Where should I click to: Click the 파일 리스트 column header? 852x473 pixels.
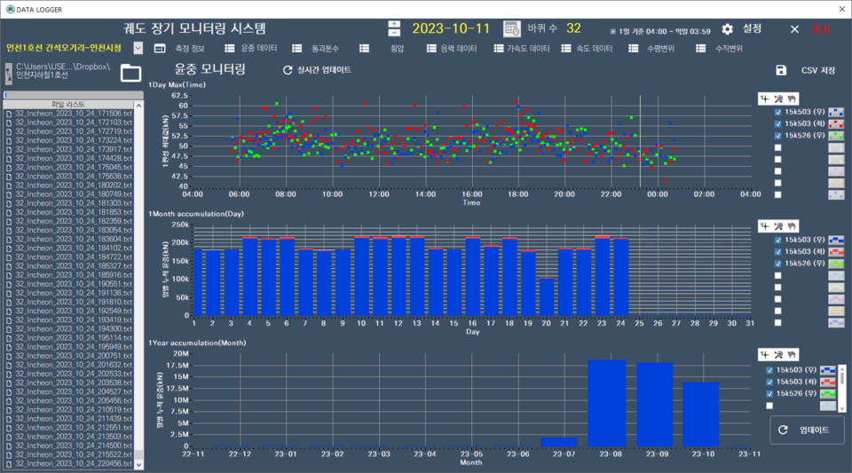pos(68,104)
